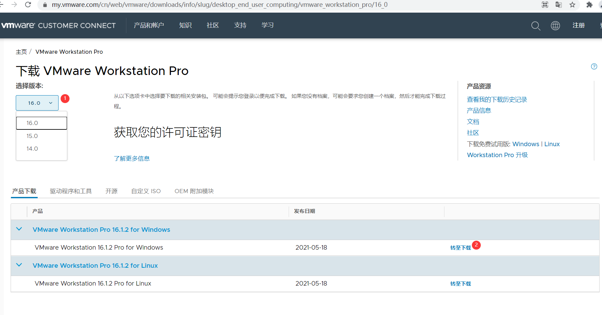Viewport: 602px width, 315px height.
Task: Click Windows free trial link
Action: point(526,144)
